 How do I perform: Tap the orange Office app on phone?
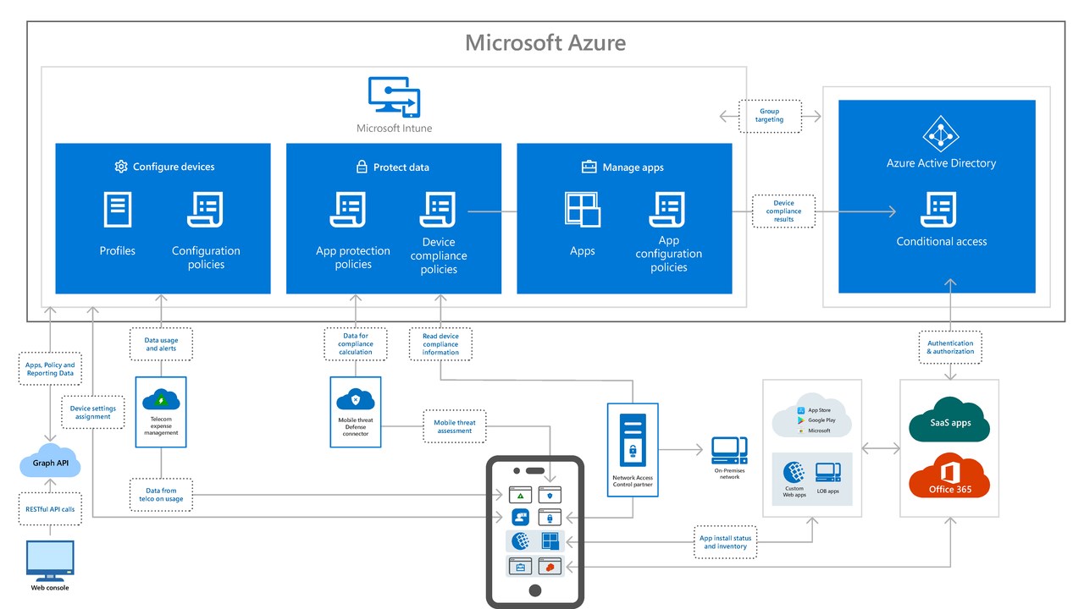pyautogui.click(x=550, y=566)
